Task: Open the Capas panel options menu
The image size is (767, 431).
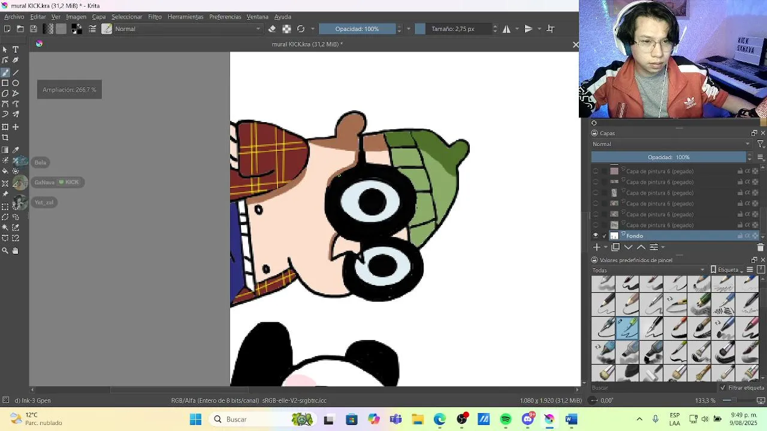Action: [x=760, y=157]
